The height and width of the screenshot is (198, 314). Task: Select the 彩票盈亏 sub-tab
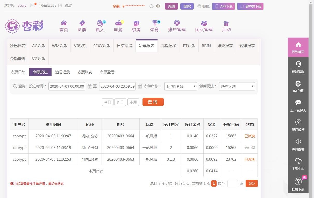(x=107, y=72)
